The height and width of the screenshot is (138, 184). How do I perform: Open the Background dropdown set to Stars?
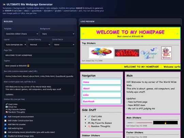[x=57, y=34]
